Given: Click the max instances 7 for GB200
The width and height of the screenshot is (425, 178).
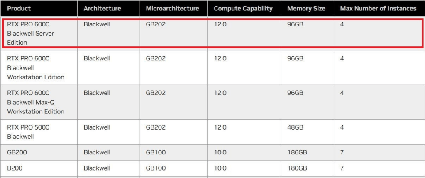Looking at the screenshot, I should coord(342,152).
